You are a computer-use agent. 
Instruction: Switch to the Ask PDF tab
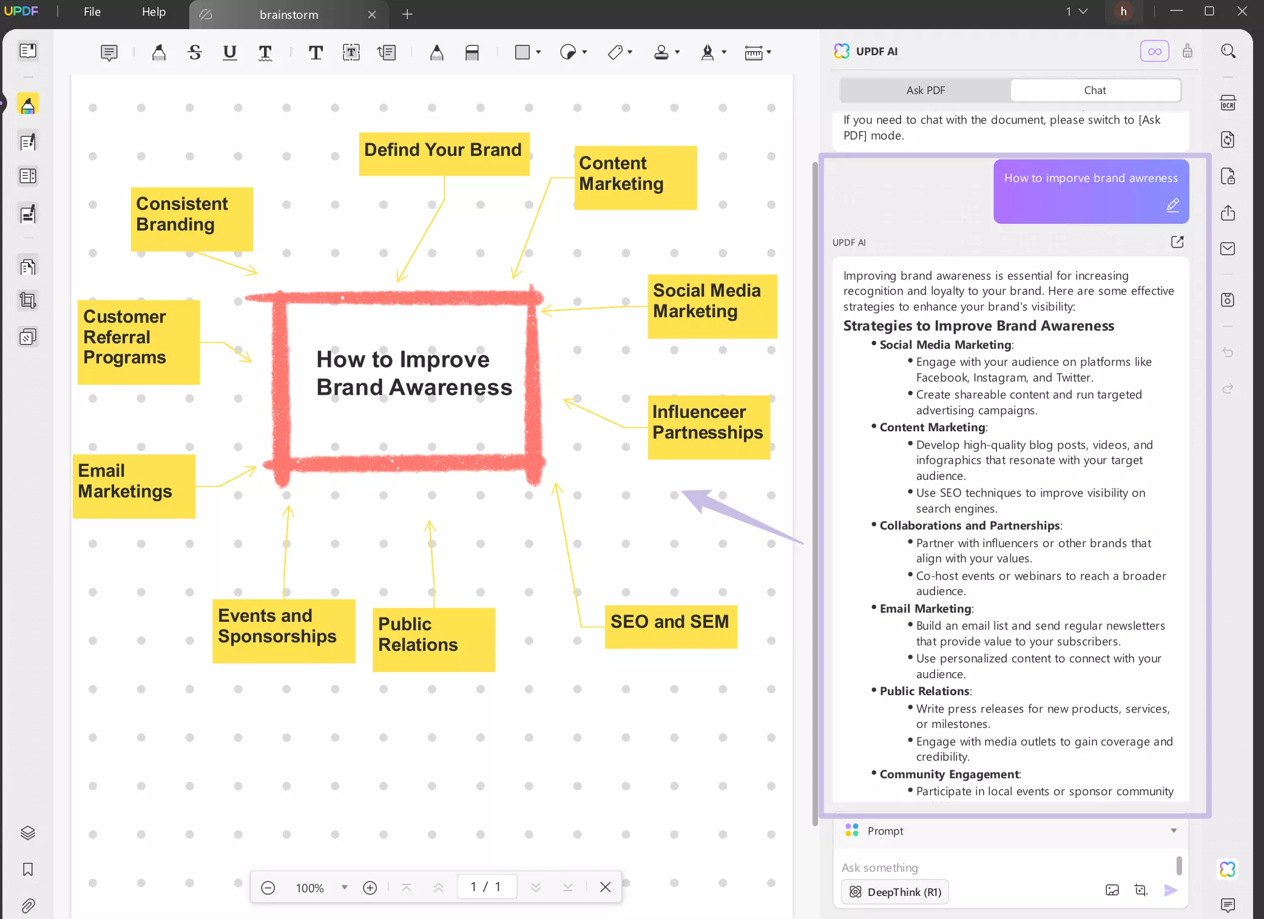[925, 90]
